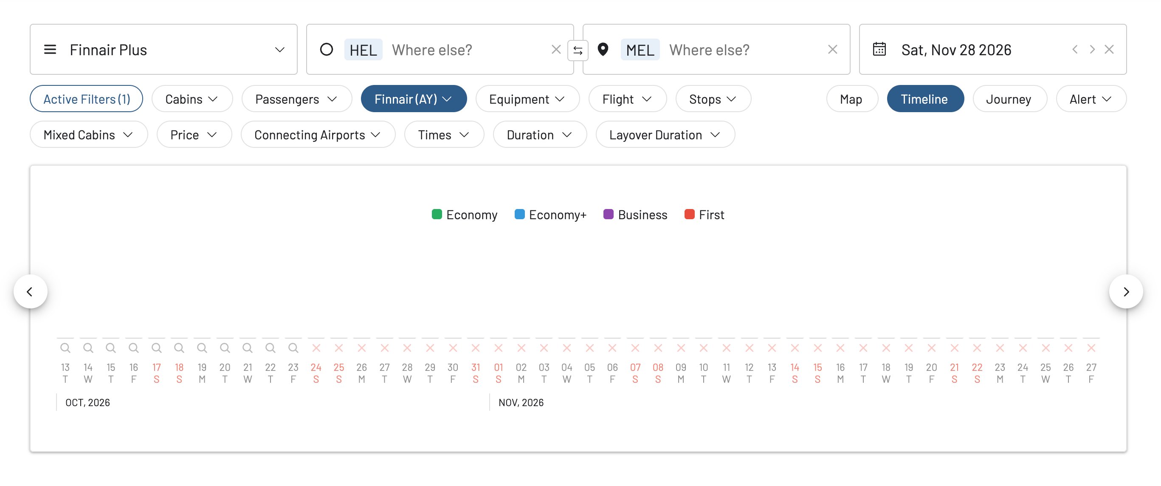The width and height of the screenshot is (1161, 486).
Task: Open the Finnair (AY) airline filter
Action: [x=413, y=98]
